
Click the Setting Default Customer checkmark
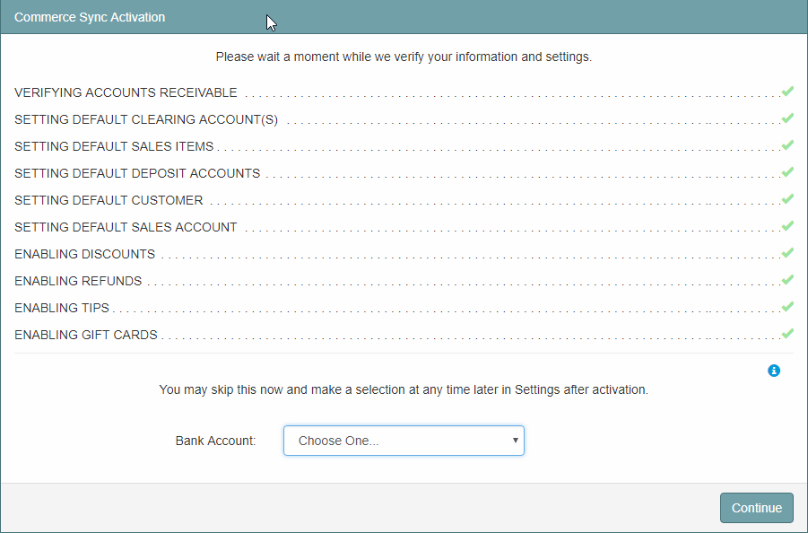point(787,198)
